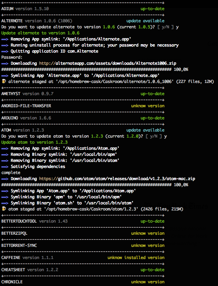The width and height of the screenshot is (218, 286).
Task: Click the 'Update alternote to version 1.0.6' line
Action: (40, 33)
